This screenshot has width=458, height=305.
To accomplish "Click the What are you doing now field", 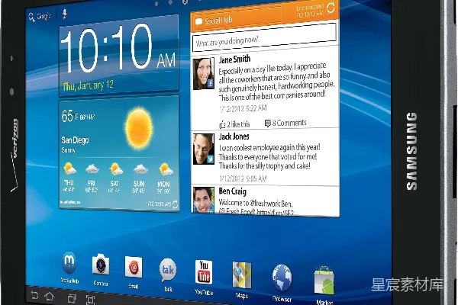I will click(264, 37).
